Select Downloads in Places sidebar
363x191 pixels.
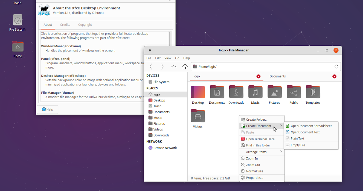166,135
